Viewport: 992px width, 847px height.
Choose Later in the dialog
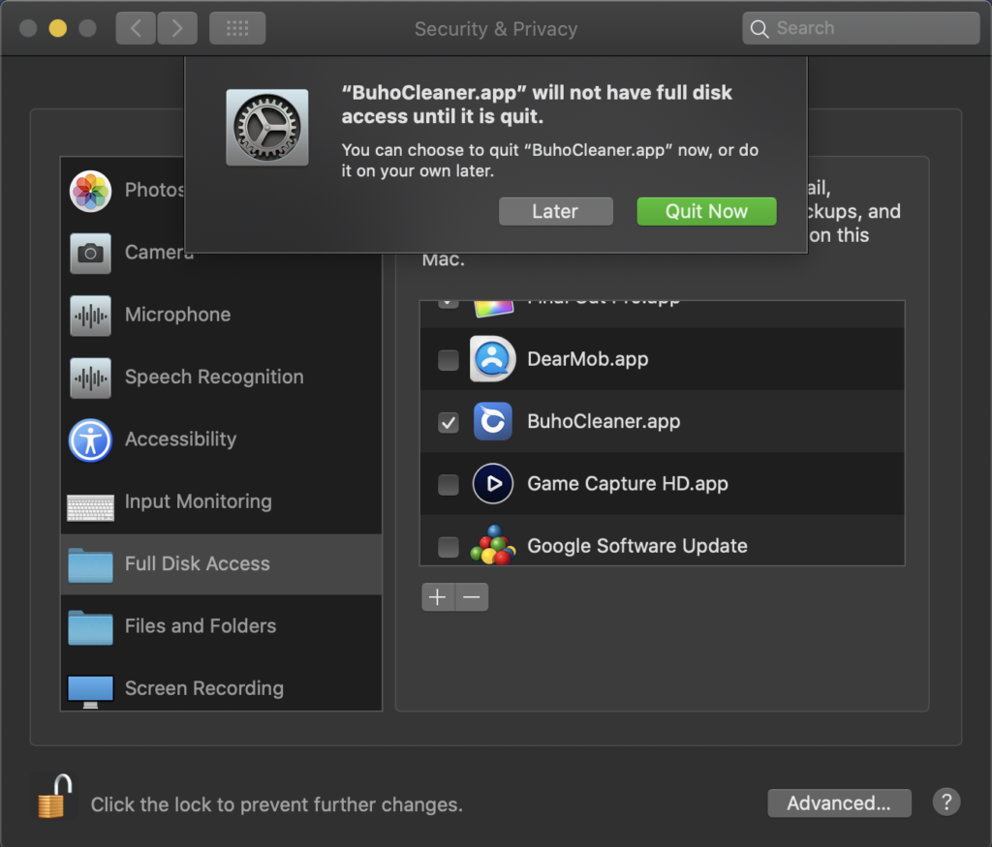tap(555, 211)
